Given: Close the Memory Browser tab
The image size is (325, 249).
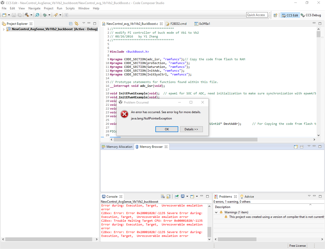Looking at the screenshot, I should pos(166,147).
